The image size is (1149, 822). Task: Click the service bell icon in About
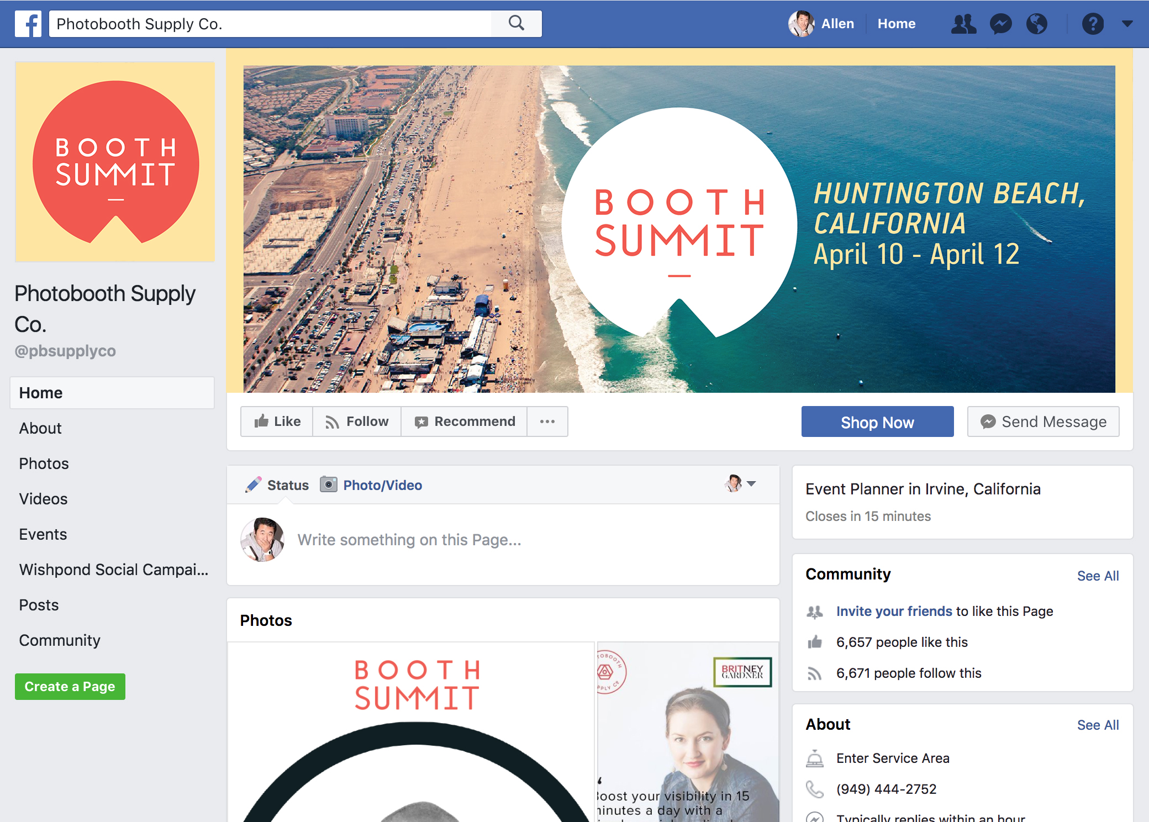tap(815, 758)
